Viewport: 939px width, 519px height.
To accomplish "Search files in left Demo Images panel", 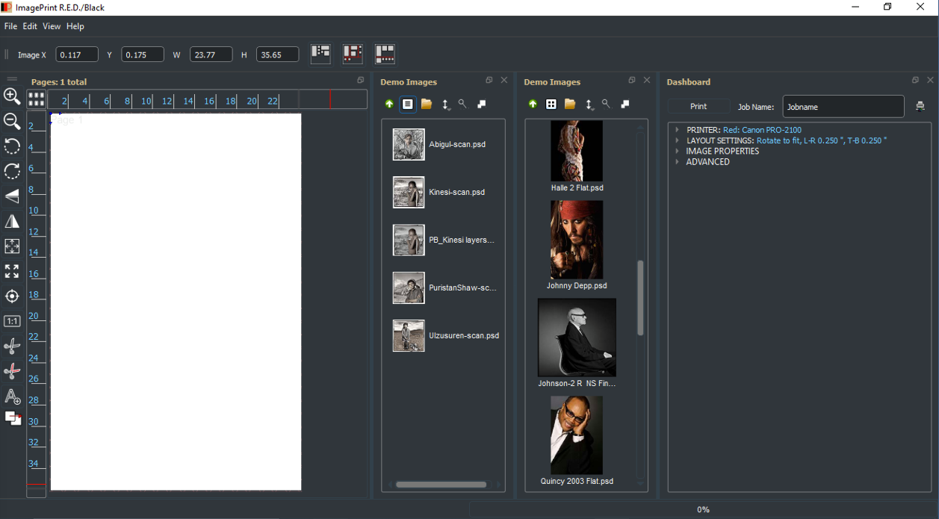I will (462, 105).
